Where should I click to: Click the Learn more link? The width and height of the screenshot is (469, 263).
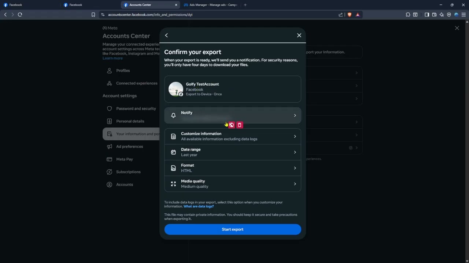(x=112, y=58)
